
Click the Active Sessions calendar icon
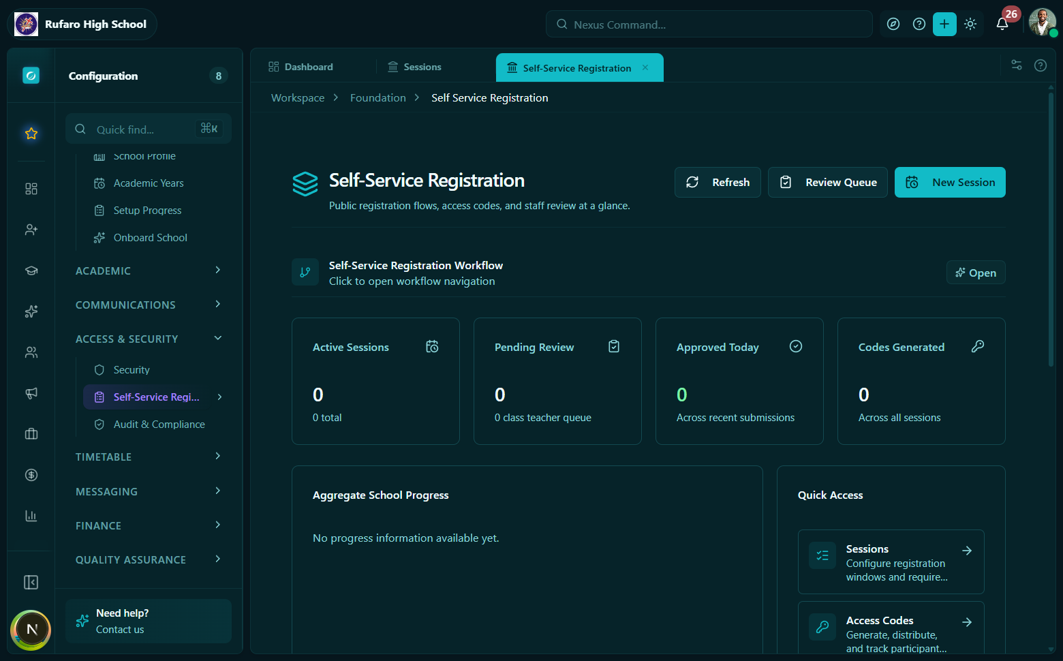click(x=432, y=346)
